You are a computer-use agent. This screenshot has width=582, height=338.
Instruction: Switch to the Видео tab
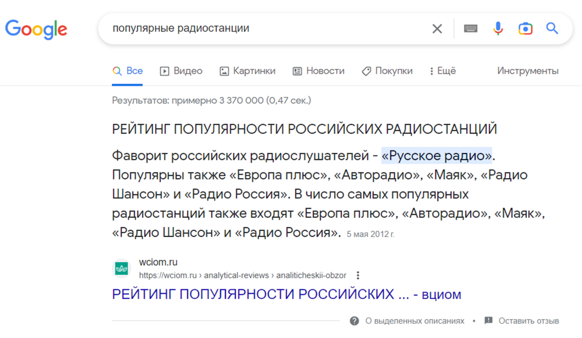point(181,71)
